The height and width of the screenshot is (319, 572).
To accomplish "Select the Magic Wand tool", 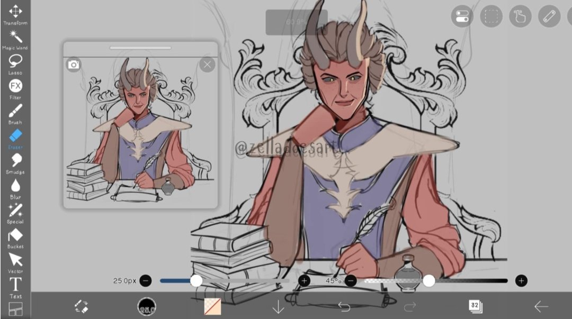I will (15, 38).
